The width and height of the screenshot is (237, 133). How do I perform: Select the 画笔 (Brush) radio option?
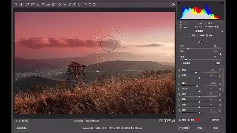(207, 35)
